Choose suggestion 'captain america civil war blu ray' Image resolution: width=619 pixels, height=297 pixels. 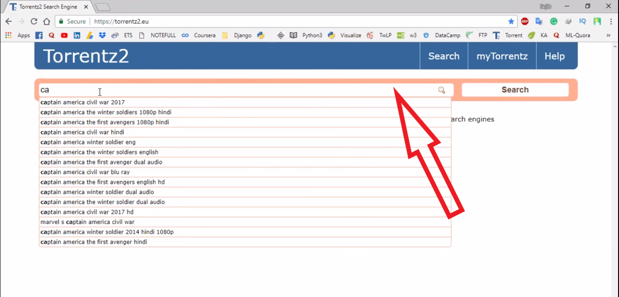click(x=245, y=172)
